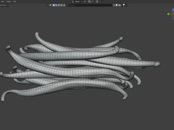Expand the Select Box tool dropdown
The width and height of the screenshot is (174, 130).
tap(4, 5)
